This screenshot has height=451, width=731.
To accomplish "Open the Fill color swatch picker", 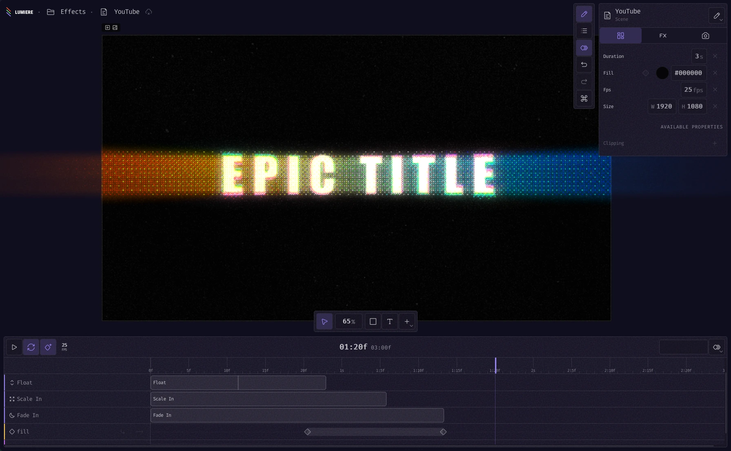I will (662, 73).
